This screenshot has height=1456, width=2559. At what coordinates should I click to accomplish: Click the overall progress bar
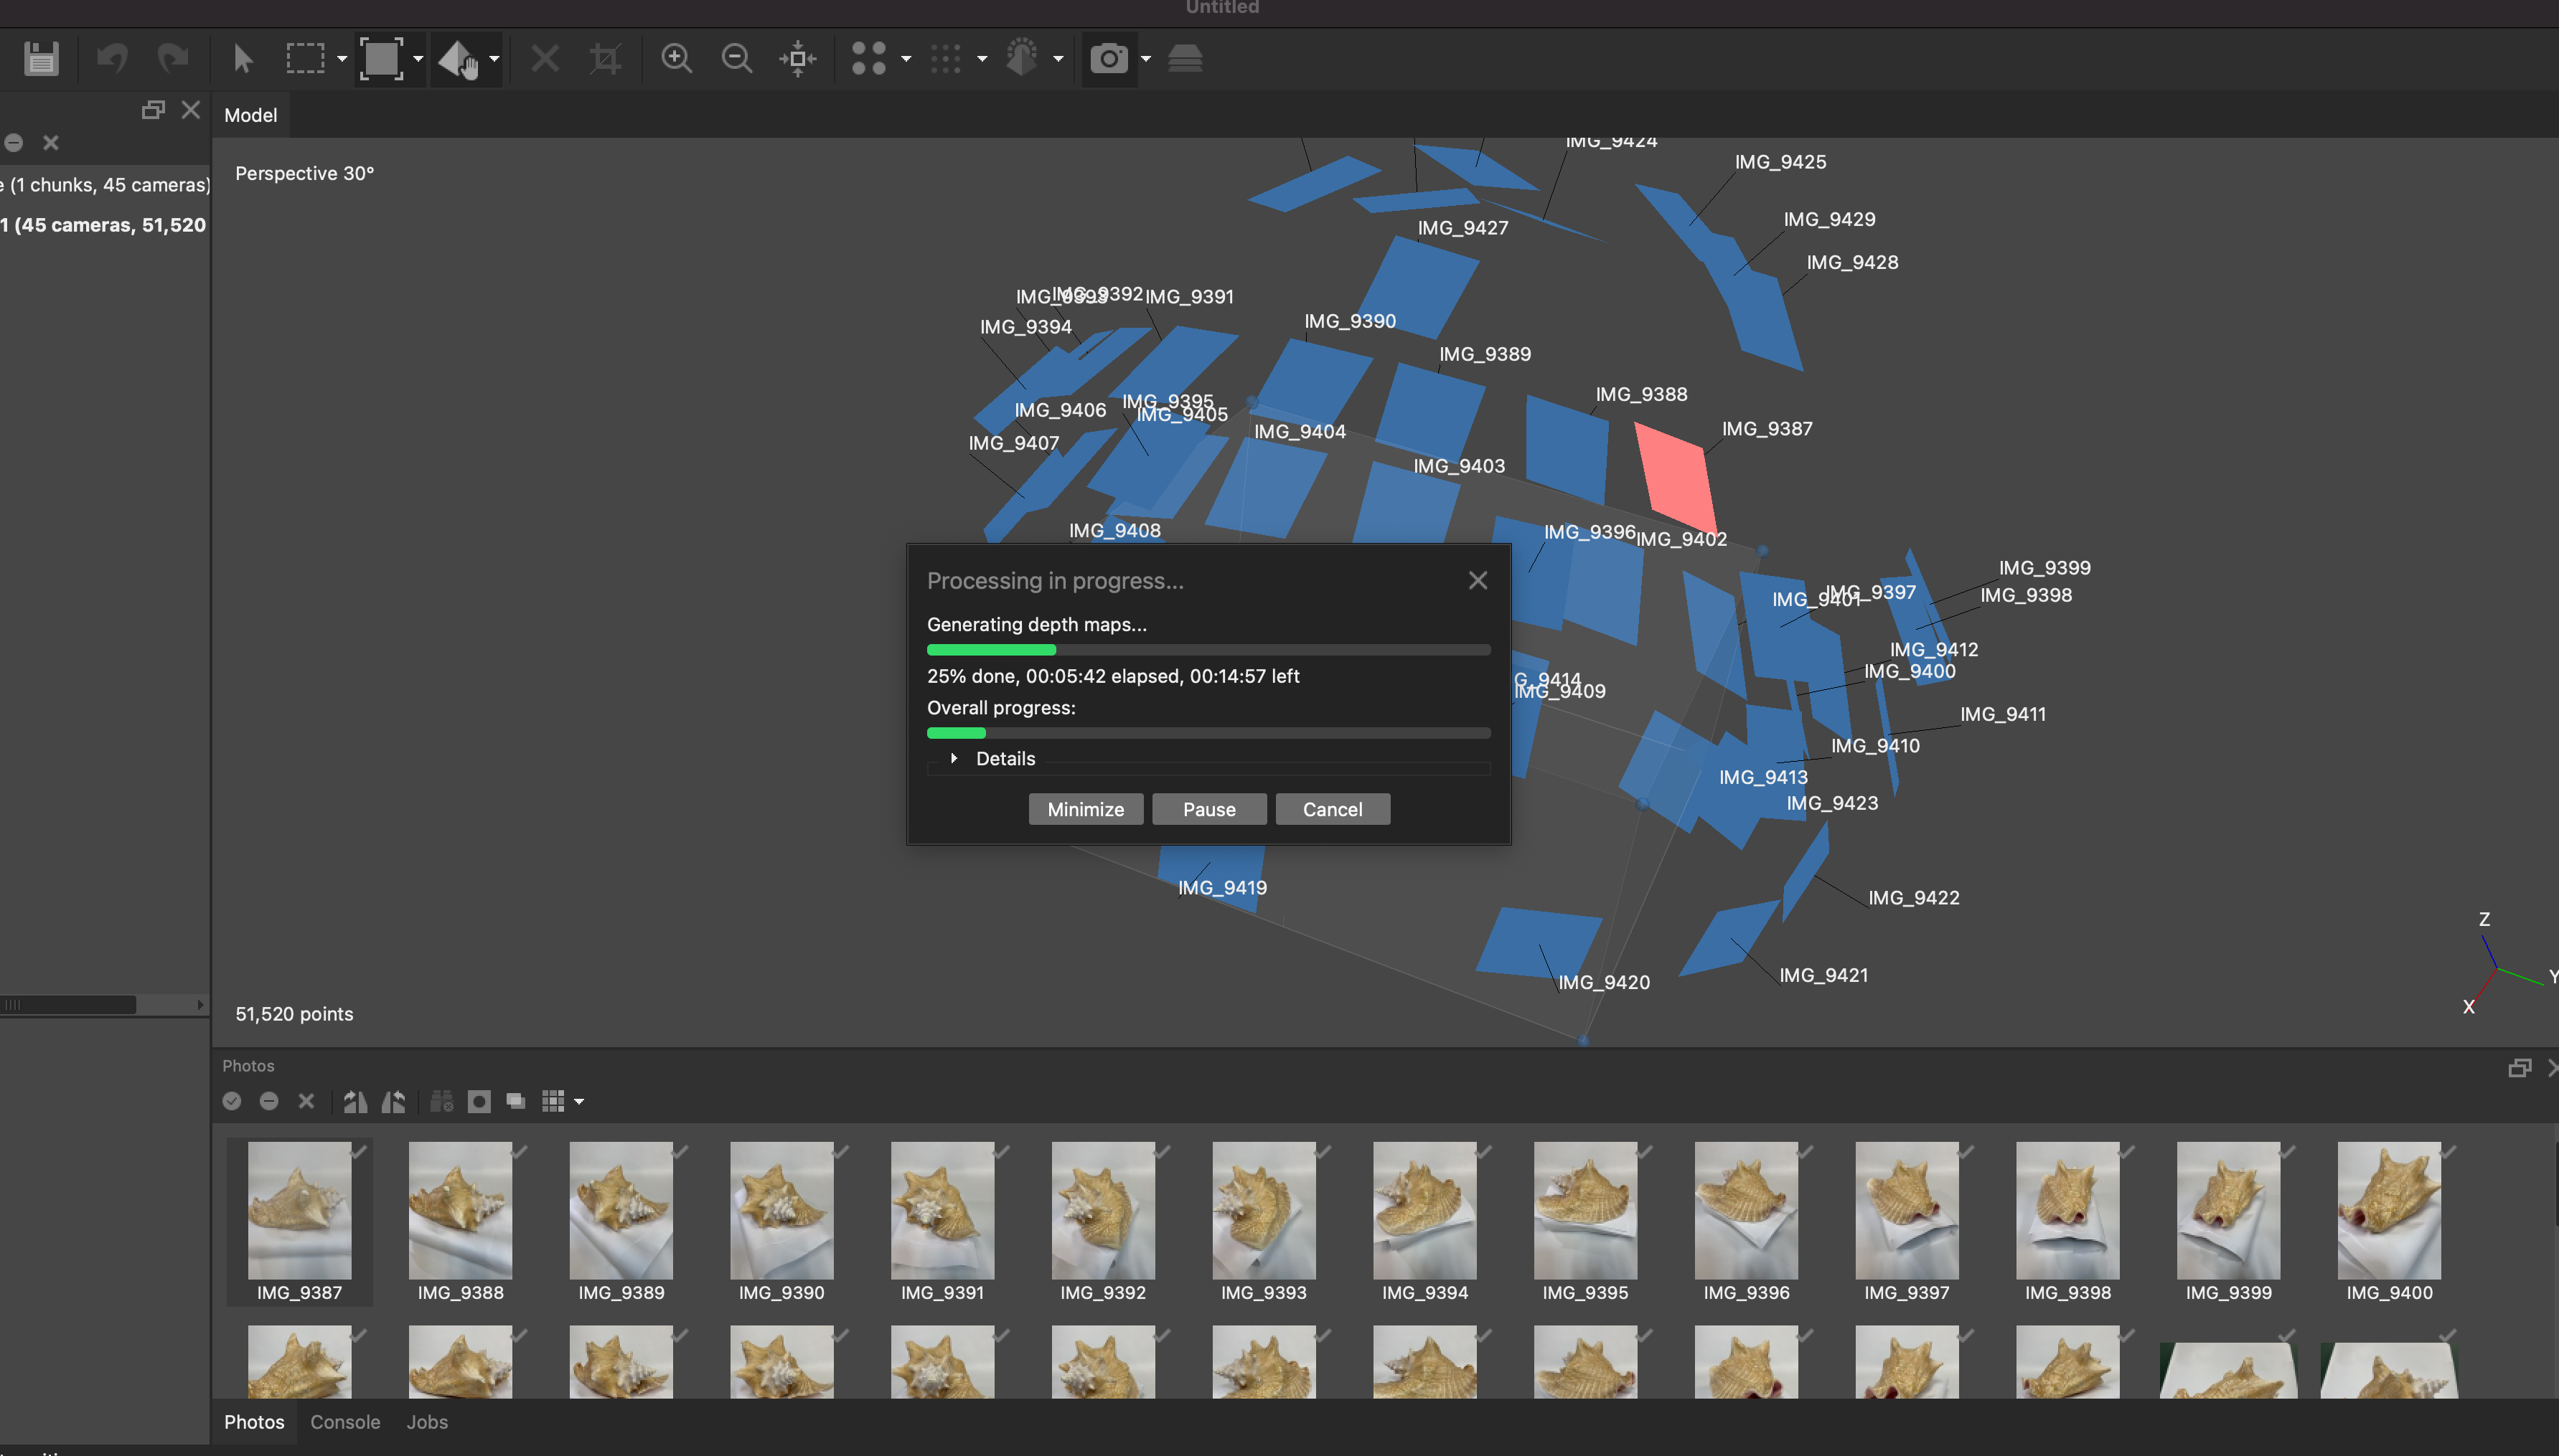point(1208,733)
